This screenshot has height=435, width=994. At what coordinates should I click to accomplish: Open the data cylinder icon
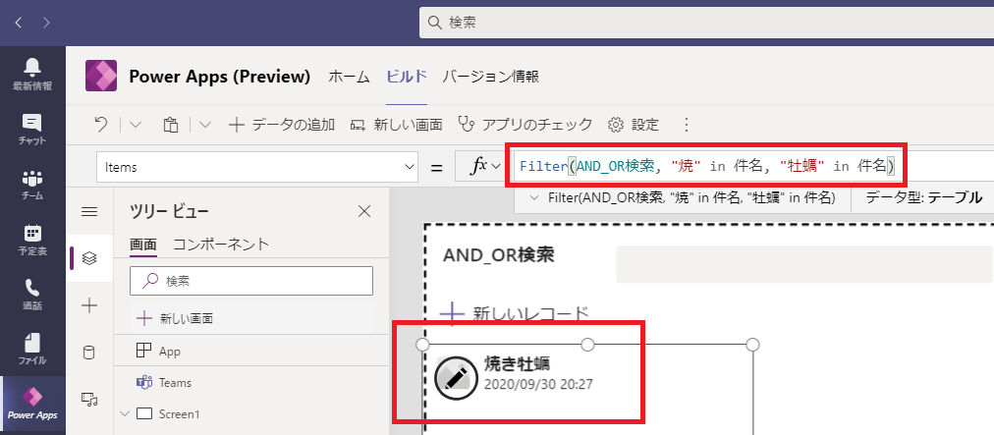point(89,353)
